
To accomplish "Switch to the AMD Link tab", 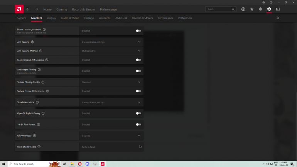I will tap(121, 18).
